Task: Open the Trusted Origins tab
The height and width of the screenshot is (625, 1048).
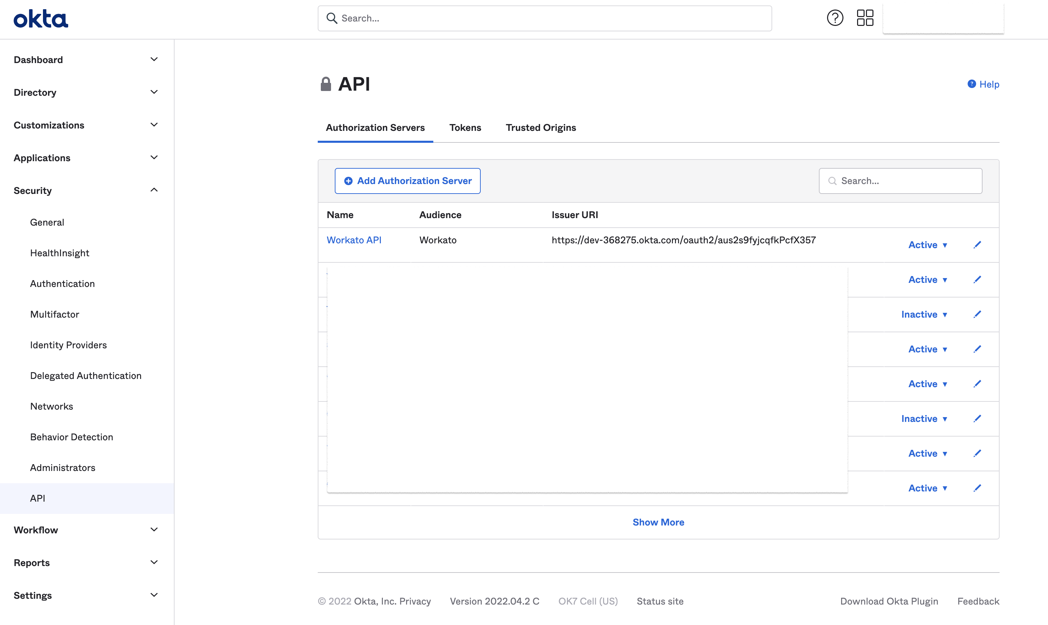Action: coord(541,127)
